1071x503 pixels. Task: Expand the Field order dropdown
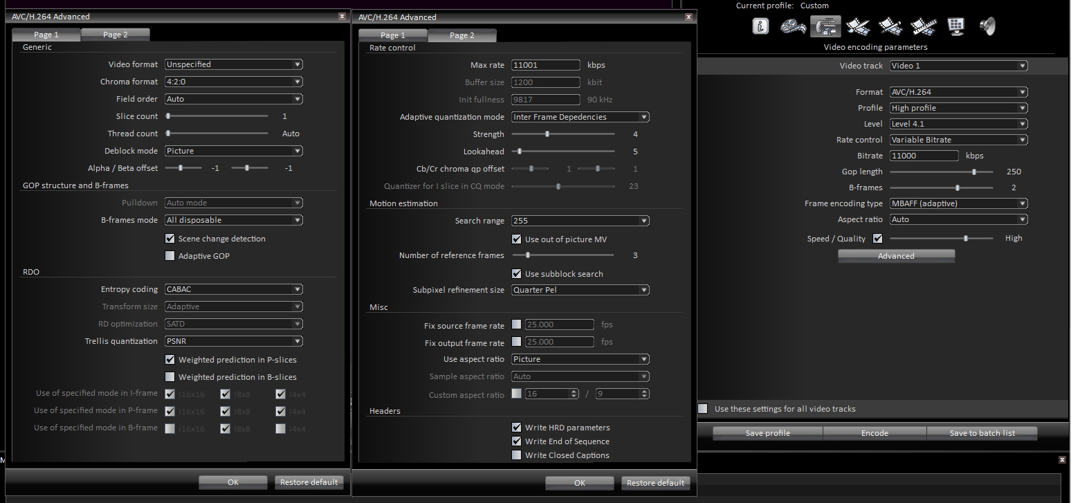point(234,99)
